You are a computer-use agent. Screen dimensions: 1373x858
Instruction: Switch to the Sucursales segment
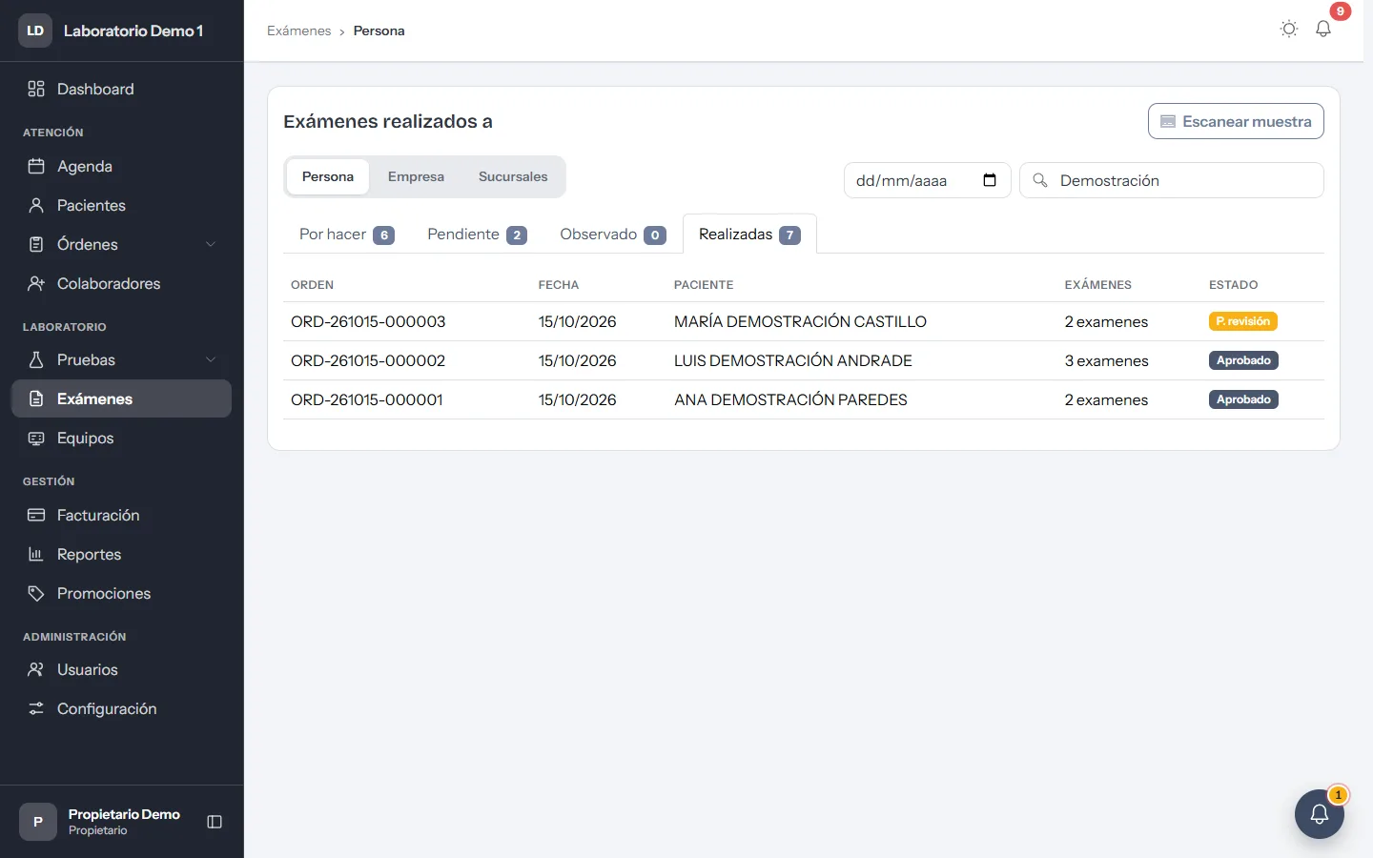[513, 176]
